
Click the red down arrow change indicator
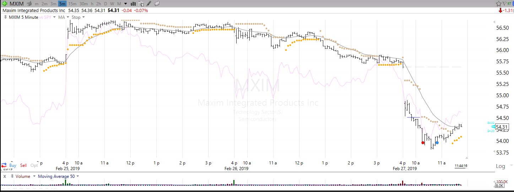coord(501,10)
